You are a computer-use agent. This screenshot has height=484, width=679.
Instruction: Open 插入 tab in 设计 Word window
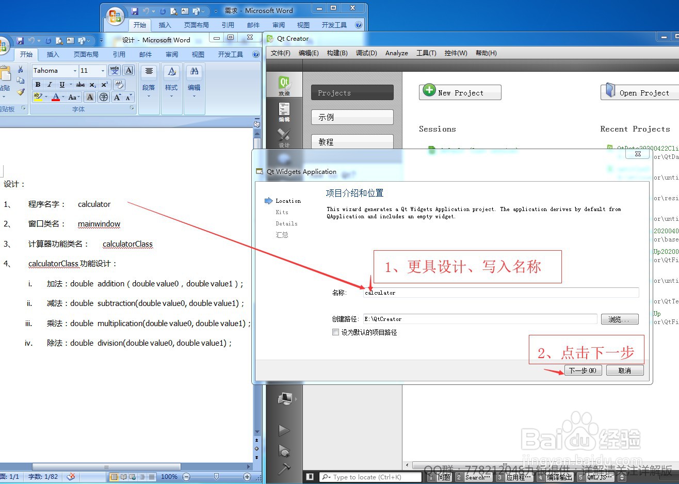[53, 54]
